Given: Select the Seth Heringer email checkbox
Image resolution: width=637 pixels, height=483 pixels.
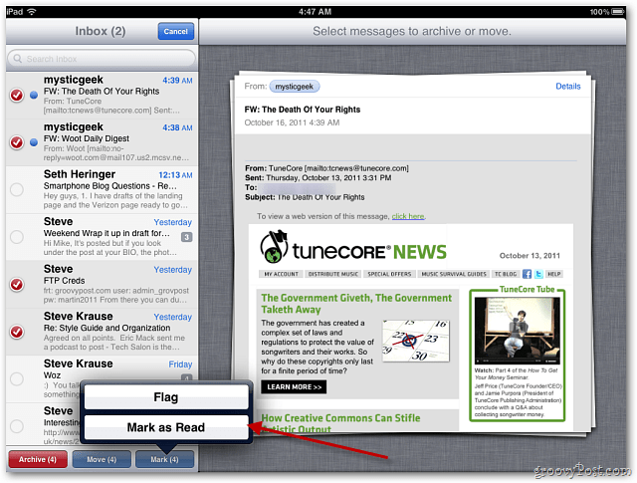Looking at the screenshot, I should coord(17,189).
